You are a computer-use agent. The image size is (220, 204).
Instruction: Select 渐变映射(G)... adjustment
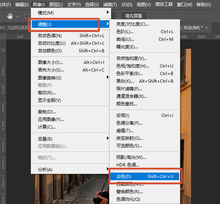[144, 138]
